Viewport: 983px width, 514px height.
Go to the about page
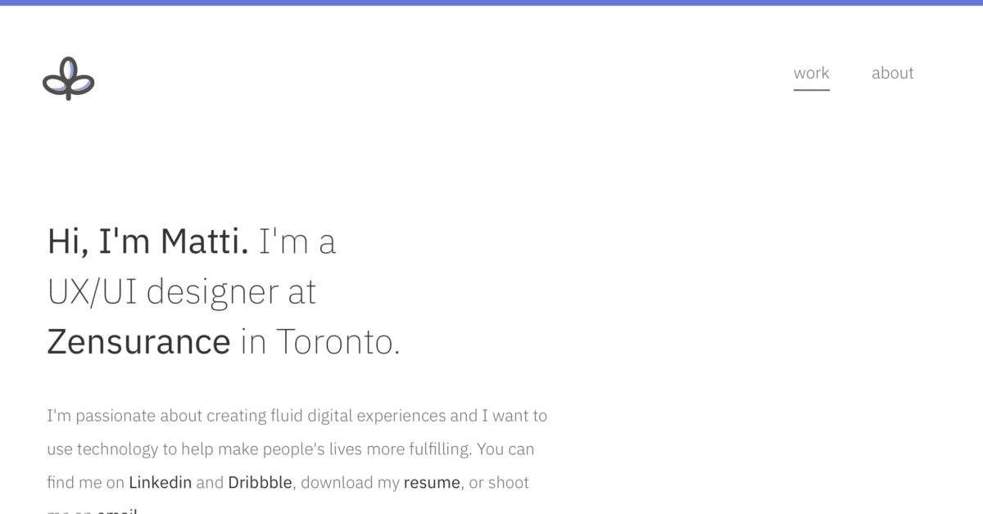tap(892, 73)
